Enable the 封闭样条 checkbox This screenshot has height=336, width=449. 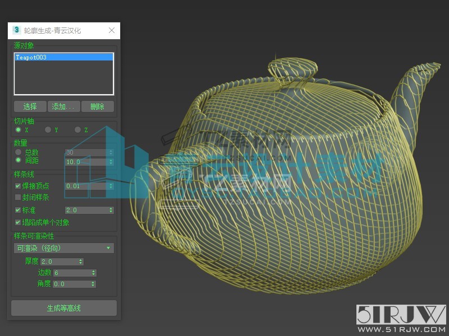[18, 197]
